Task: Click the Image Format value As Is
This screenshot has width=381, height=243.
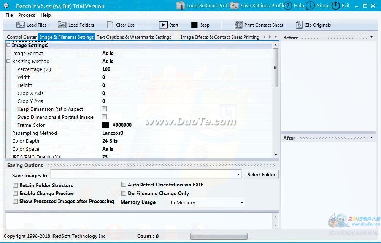Action: pyautogui.click(x=108, y=53)
